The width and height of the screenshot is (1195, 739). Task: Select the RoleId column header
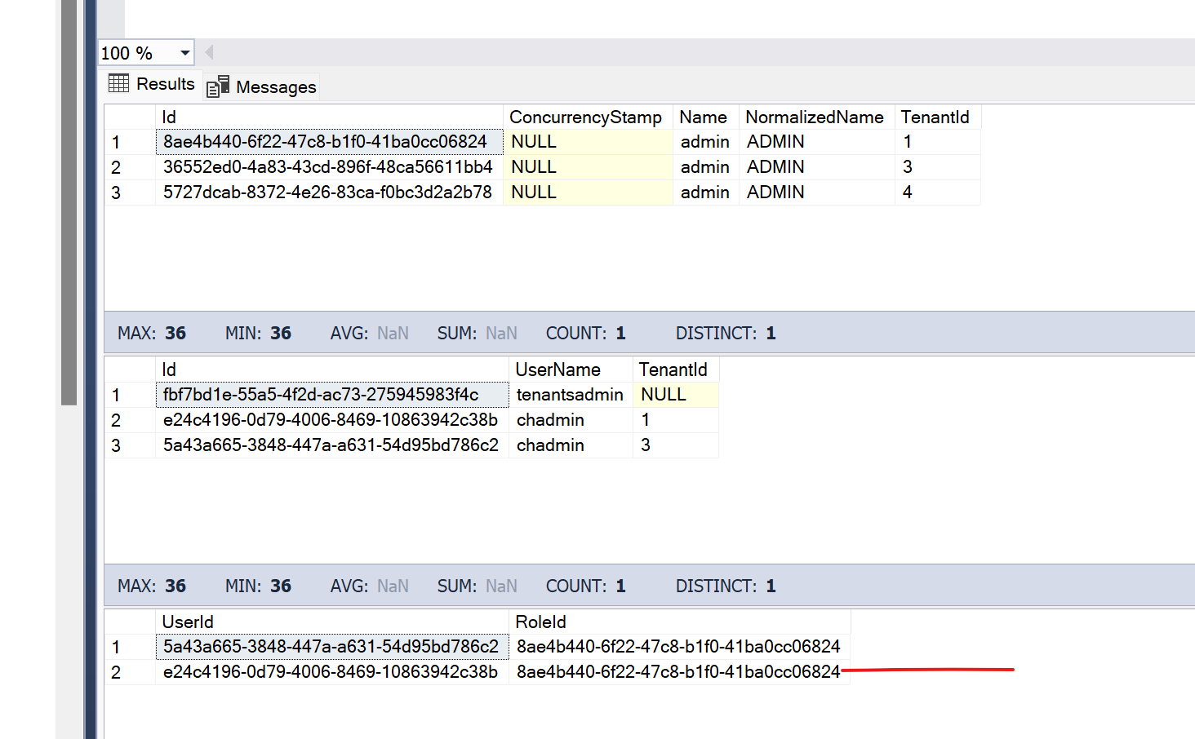click(x=680, y=622)
